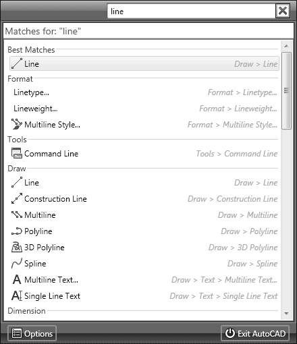Pick the Polyline tool icon
297x344 pixels.
[17, 231]
